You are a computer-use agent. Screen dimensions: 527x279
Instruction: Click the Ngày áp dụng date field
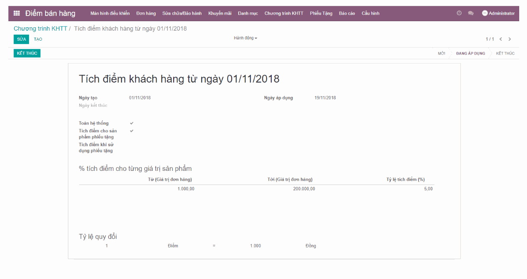click(x=326, y=97)
